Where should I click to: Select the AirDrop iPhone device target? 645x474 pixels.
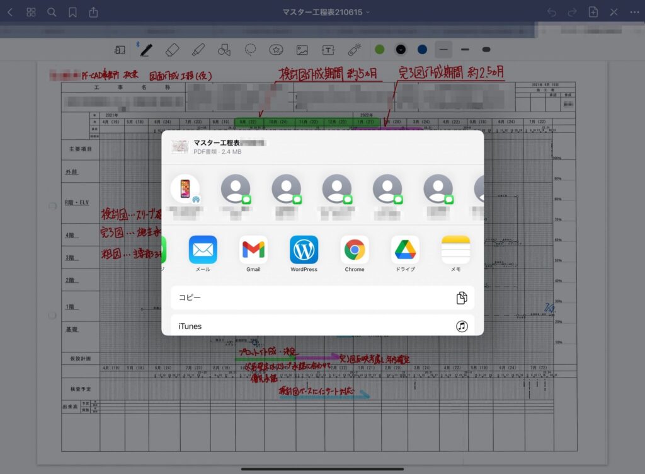[185, 190]
